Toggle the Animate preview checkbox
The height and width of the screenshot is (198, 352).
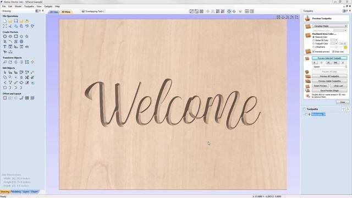(x=313, y=52)
